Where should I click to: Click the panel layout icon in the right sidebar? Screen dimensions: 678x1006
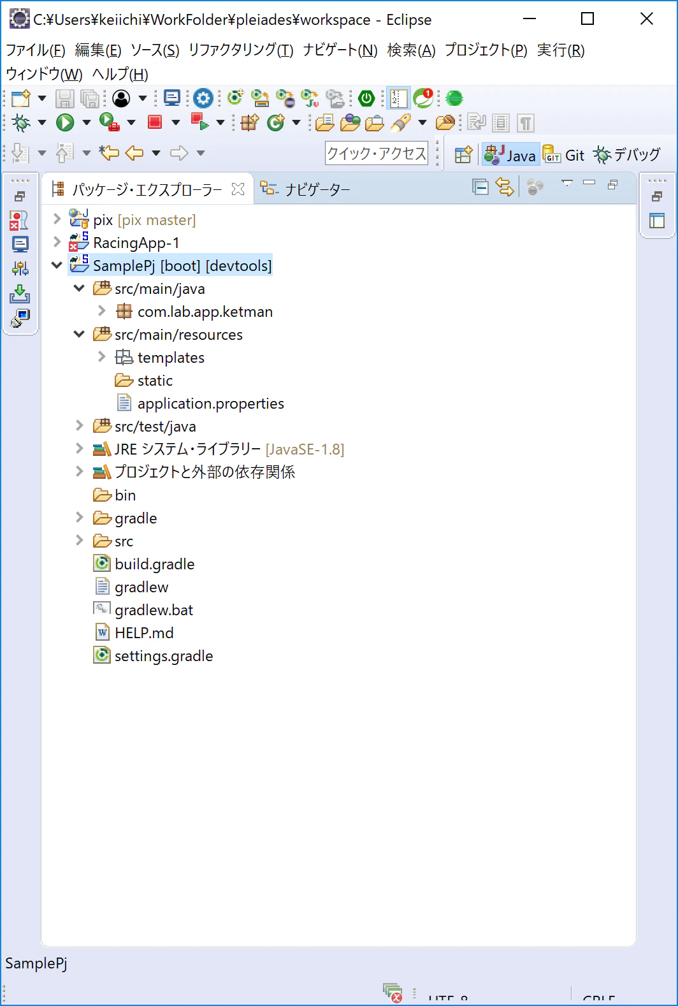point(657,221)
